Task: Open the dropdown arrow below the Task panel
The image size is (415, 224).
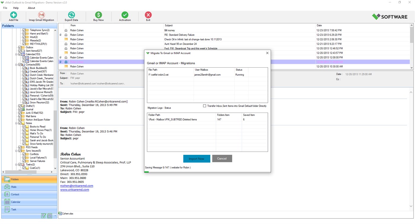Action: coord(55,216)
